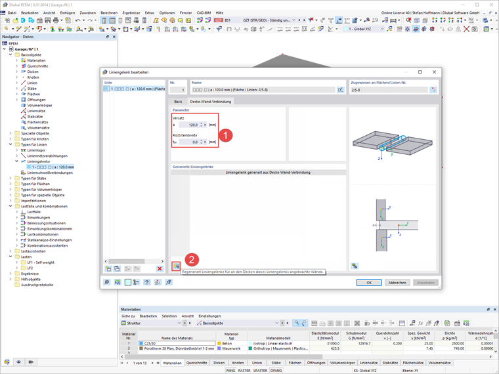
Task: Create new line hinge in dialog list toolbar
Action: click(x=108, y=269)
